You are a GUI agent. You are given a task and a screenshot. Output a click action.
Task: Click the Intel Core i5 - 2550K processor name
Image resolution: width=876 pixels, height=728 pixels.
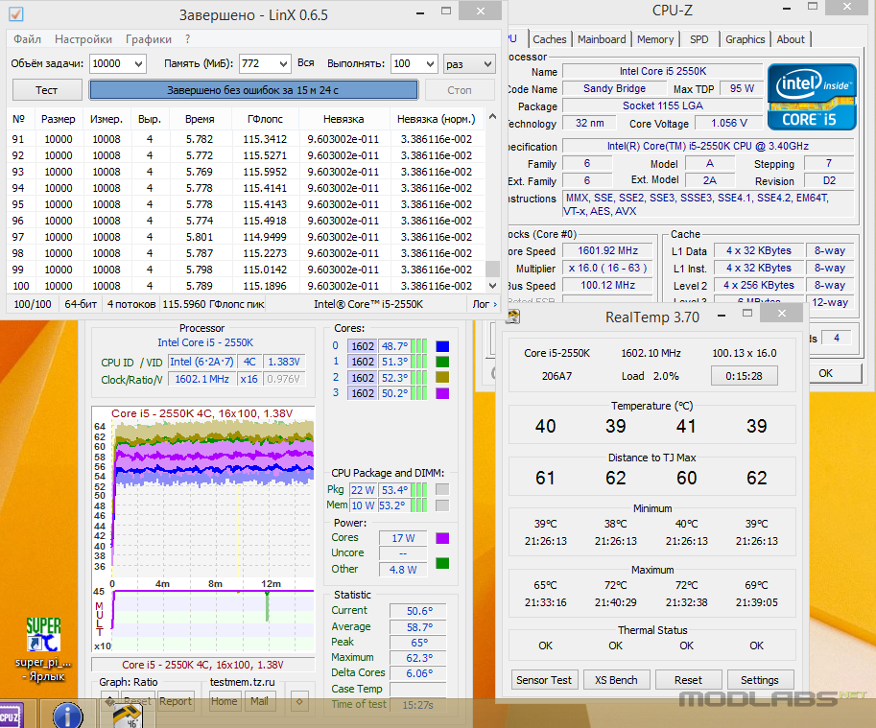pos(205,342)
